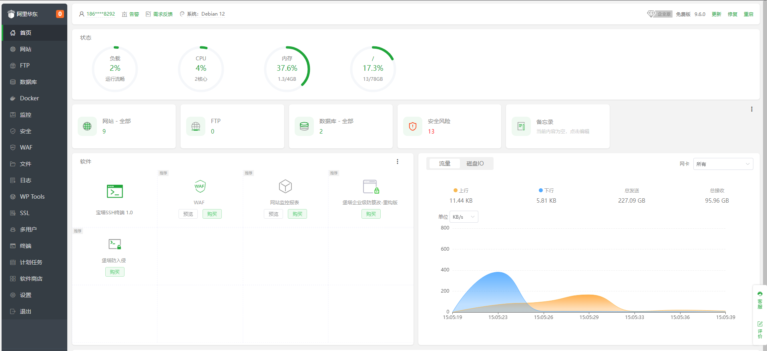This screenshot has height=351, width=767.
Task: Click the 客服 customer service button
Action: [x=760, y=301]
